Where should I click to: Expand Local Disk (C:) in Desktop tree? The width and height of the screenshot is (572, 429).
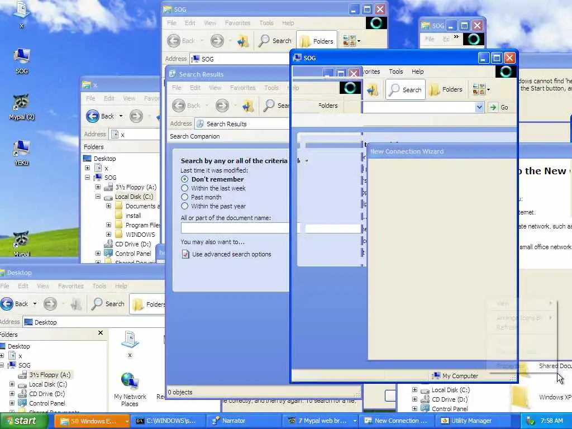(x=12, y=384)
